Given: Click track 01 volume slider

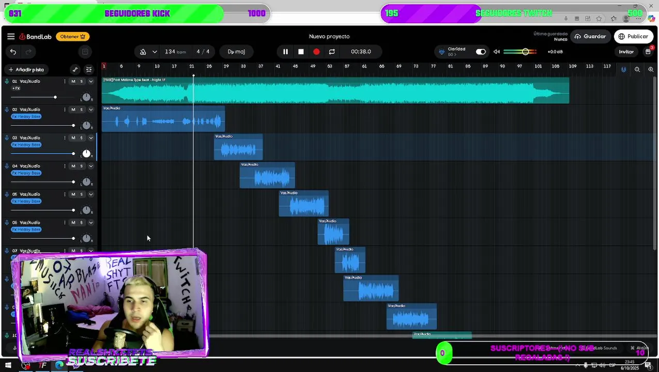Looking at the screenshot, I should point(42,97).
